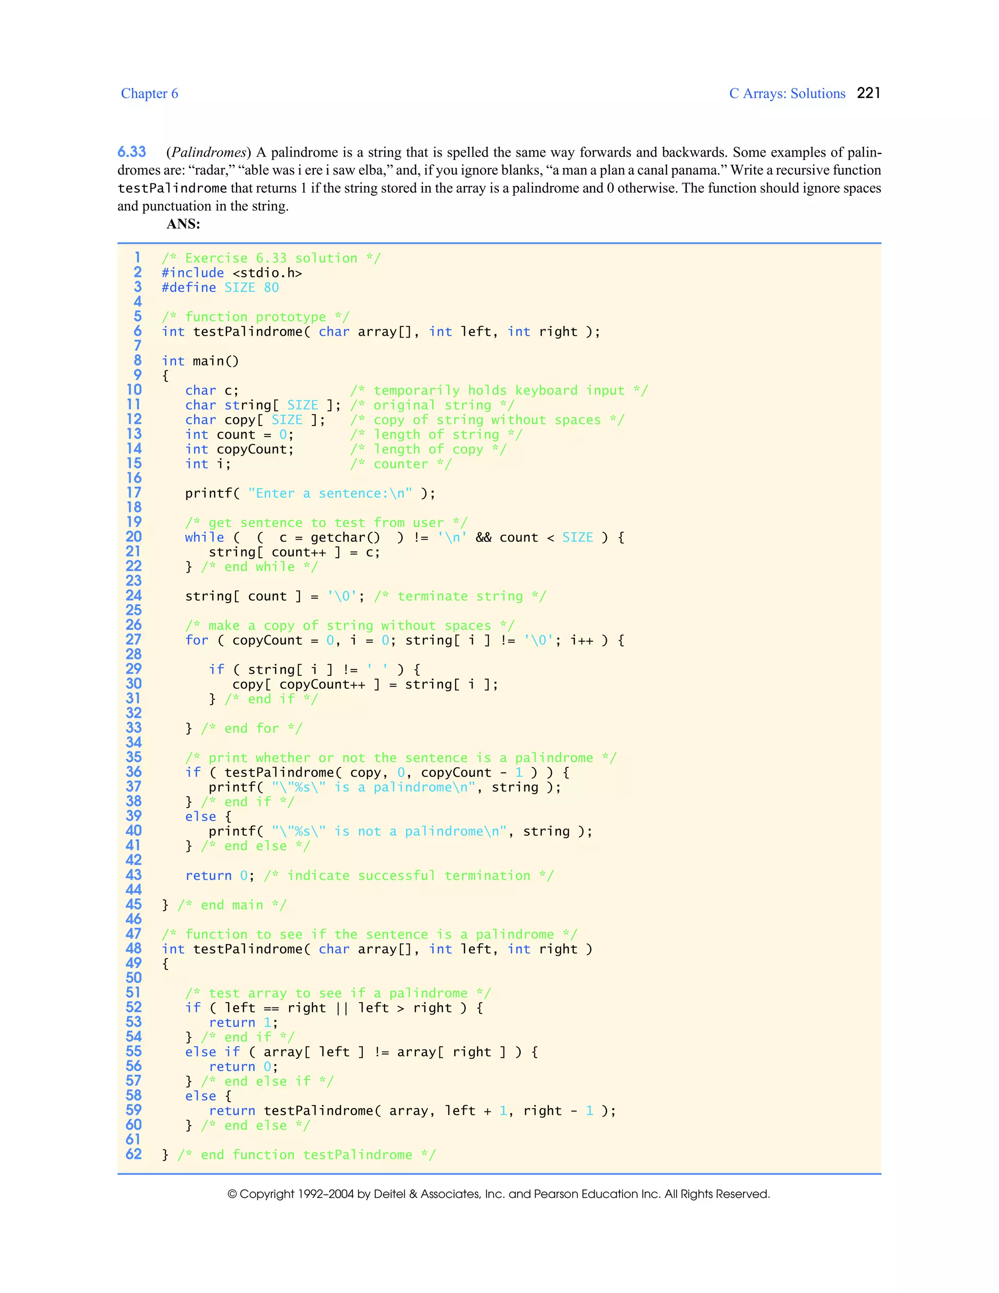Image resolution: width=999 pixels, height=1293 pixels.
Task: Click the 'make a copy of string without spaces' comment
Action: click(x=350, y=626)
